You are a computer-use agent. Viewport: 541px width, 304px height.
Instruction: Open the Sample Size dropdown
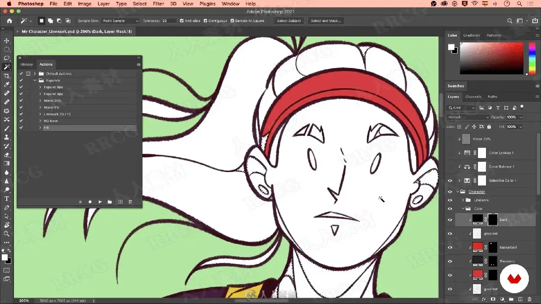(x=120, y=21)
